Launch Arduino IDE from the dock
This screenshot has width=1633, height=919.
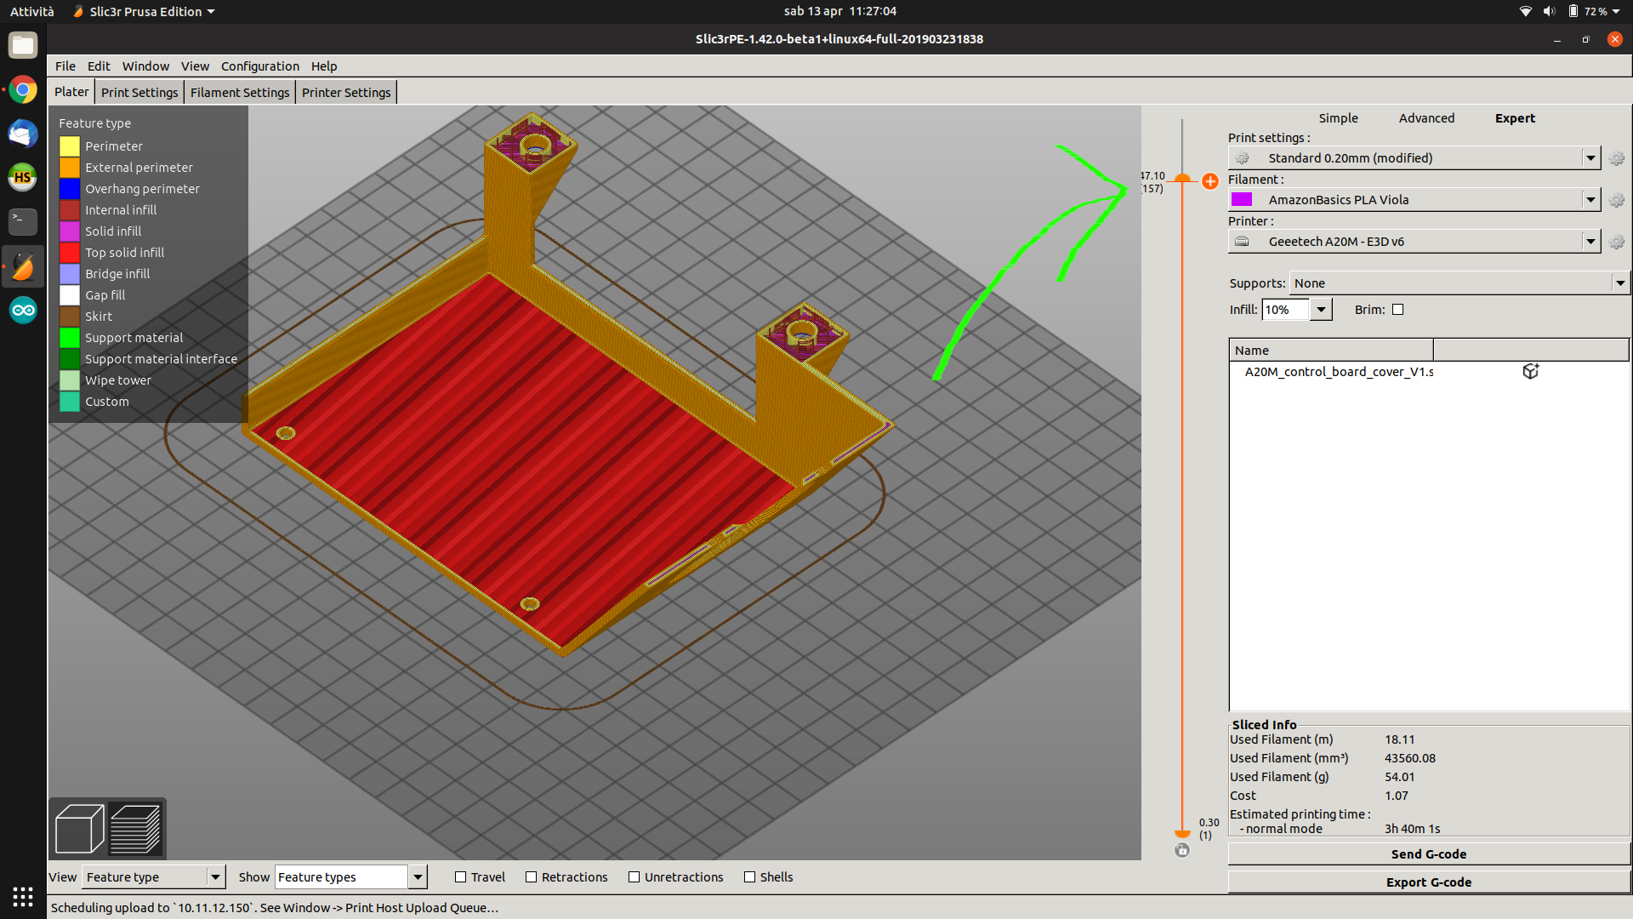click(x=23, y=311)
